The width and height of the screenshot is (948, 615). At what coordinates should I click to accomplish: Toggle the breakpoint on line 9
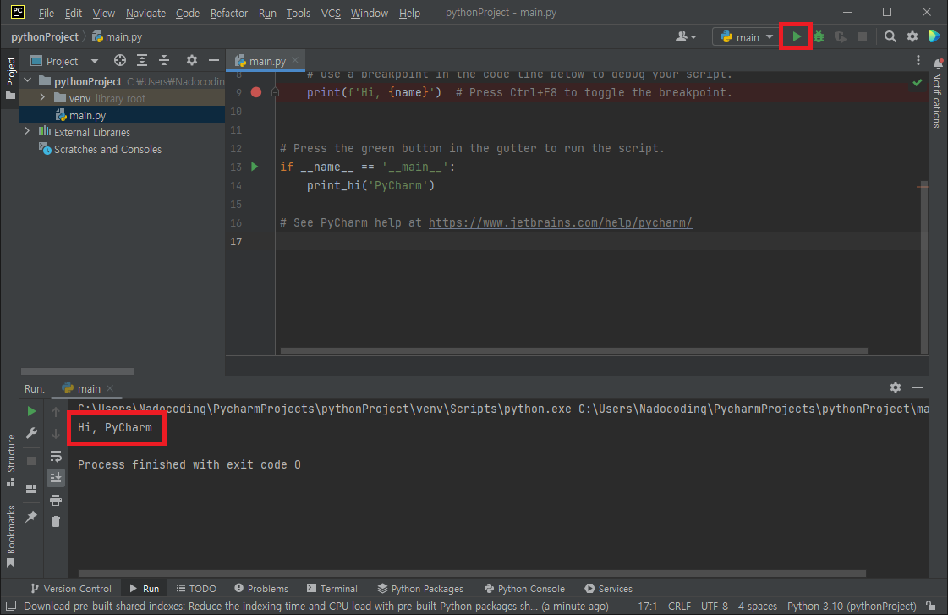click(256, 92)
